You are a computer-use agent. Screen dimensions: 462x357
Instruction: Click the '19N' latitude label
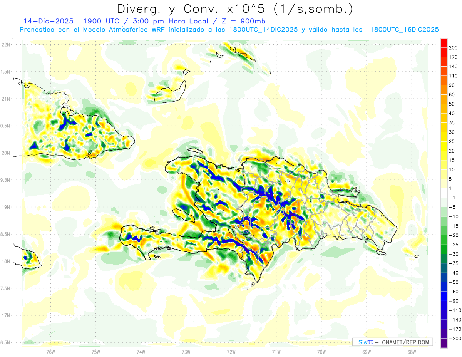click(6, 207)
